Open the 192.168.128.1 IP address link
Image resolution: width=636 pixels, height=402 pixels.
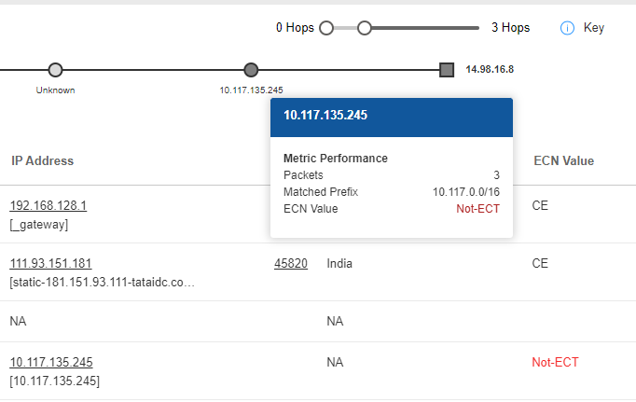[x=48, y=205]
